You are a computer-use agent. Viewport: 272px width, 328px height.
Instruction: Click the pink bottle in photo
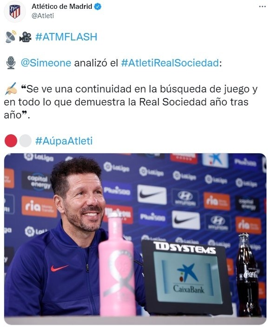117,266
